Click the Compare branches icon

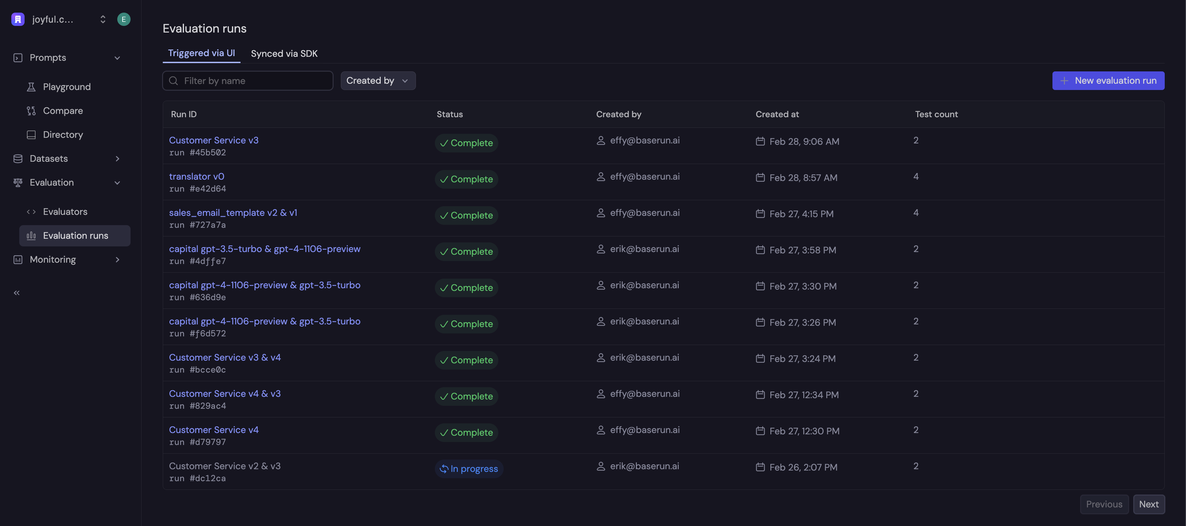(x=31, y=111)
